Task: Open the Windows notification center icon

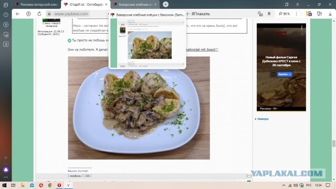Action: coord(328,185)
